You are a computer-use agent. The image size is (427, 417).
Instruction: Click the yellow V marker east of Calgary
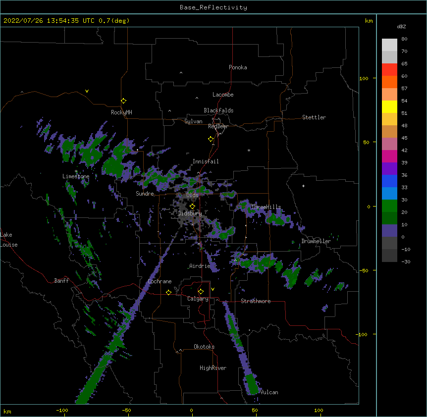tap(213, 289)
